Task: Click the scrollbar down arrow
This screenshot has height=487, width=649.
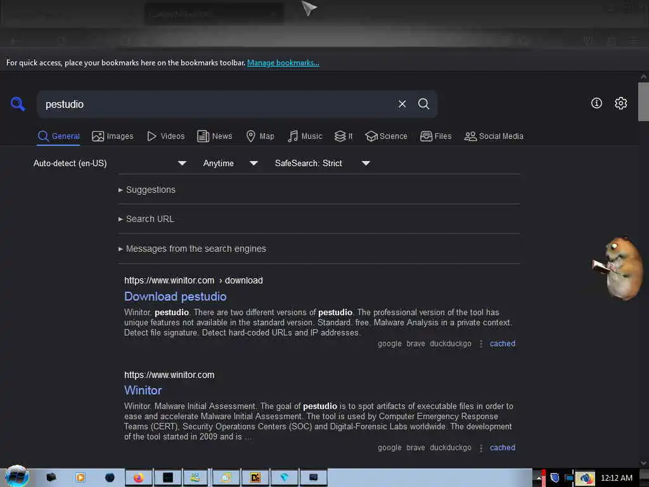Action: pos(643,463)
